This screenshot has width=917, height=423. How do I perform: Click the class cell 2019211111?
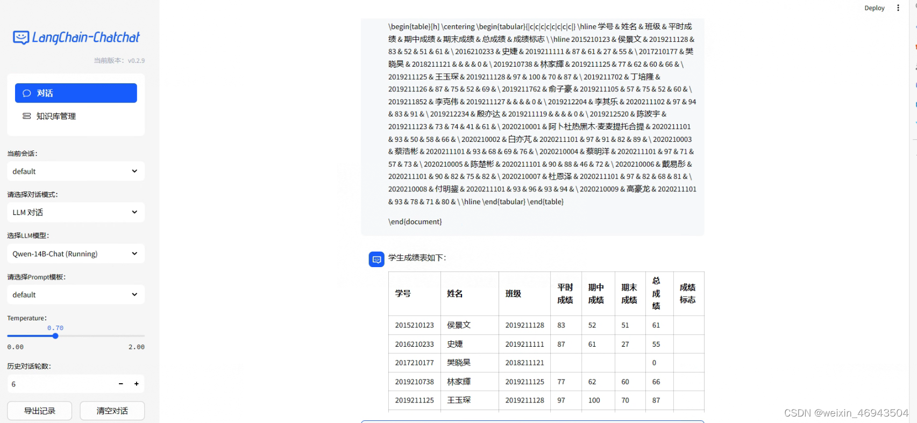[525, 344]
